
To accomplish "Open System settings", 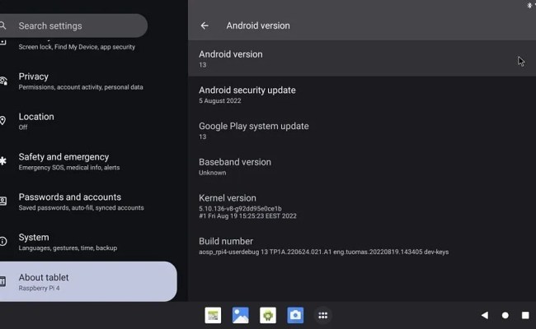I will point(88,242).
